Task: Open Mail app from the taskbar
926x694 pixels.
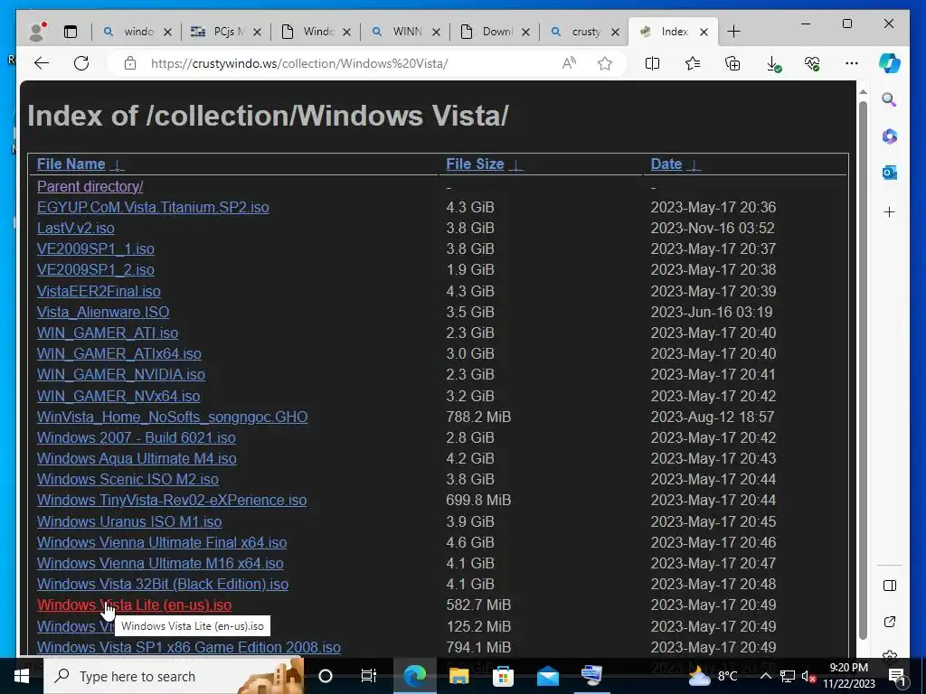Action: [x=547, y=676]
